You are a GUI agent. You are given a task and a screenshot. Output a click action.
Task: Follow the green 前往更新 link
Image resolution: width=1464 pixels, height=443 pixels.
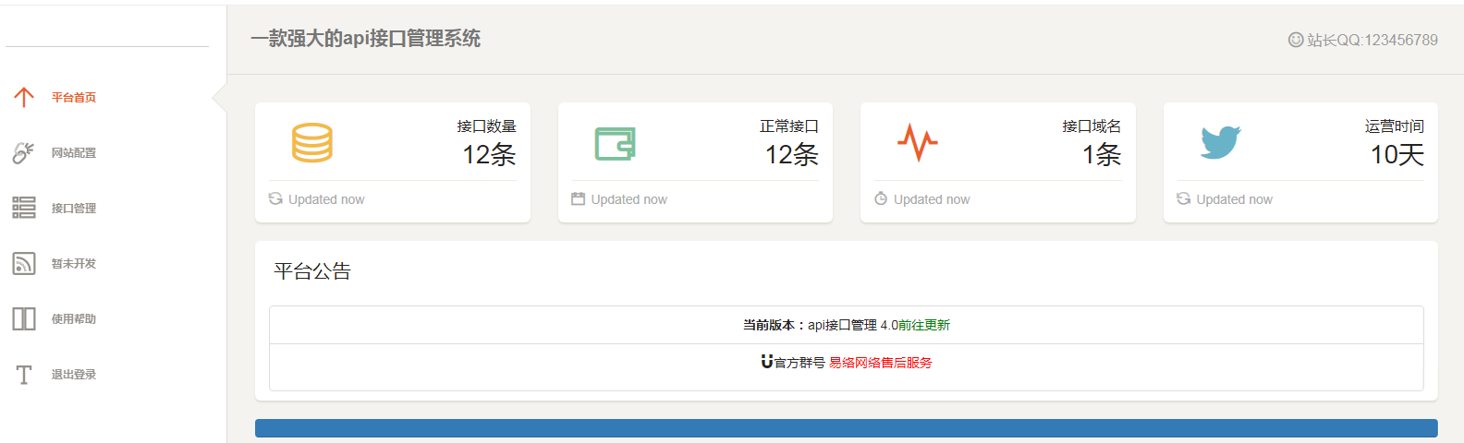(924, 325)
